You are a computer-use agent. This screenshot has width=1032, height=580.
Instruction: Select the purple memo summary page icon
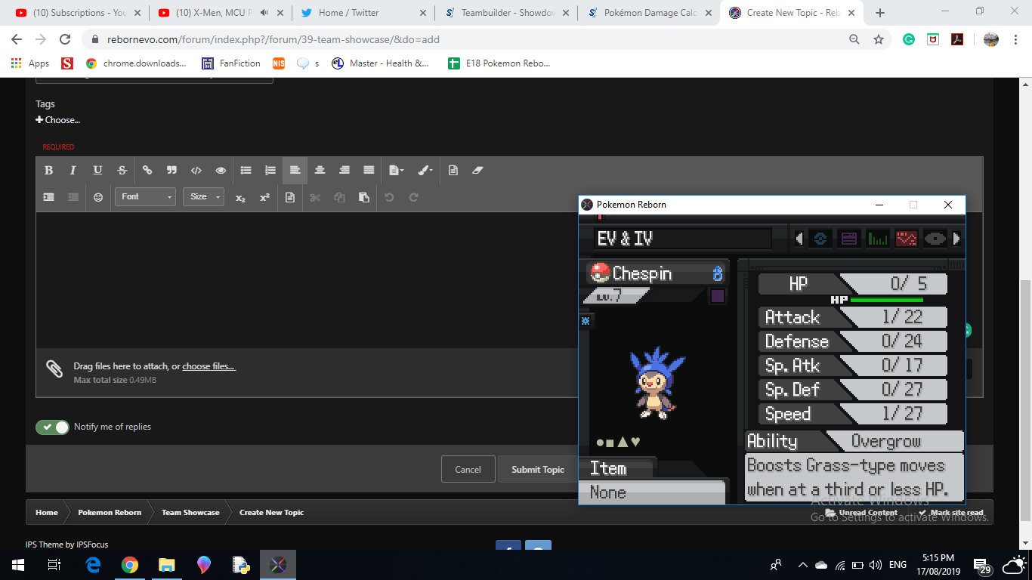coord(849,239)
